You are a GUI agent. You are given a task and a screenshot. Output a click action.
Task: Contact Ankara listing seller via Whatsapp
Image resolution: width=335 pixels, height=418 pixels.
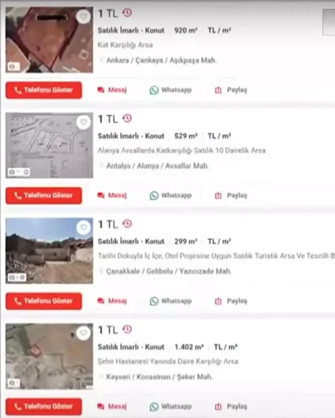pos(171,90)
